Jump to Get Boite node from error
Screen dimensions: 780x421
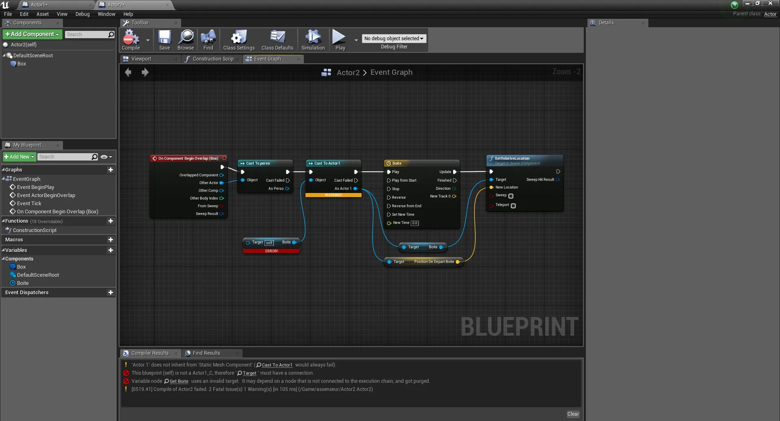click(x=179, y=382)
